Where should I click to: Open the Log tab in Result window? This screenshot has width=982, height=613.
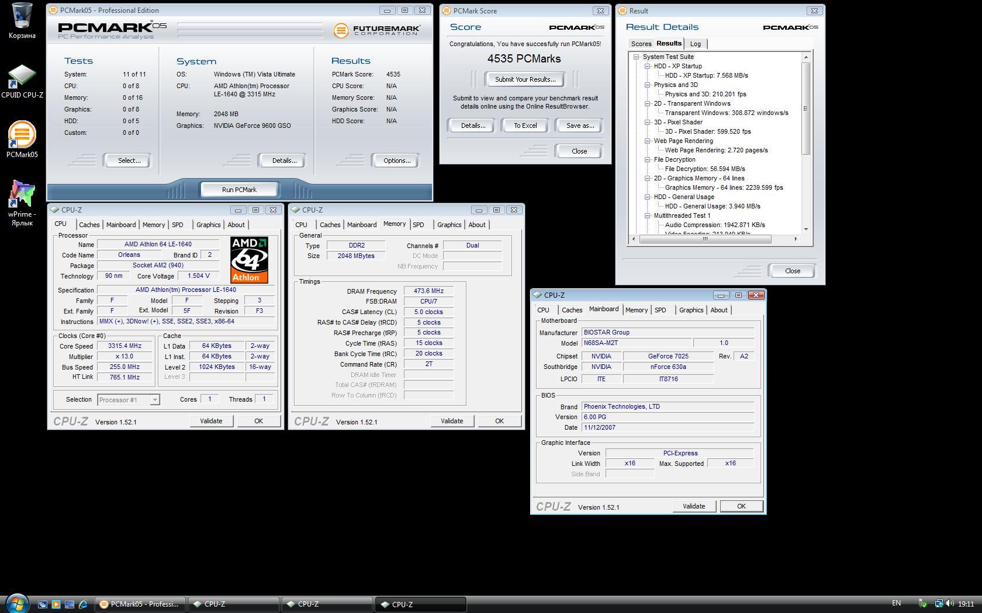(695, 44)
